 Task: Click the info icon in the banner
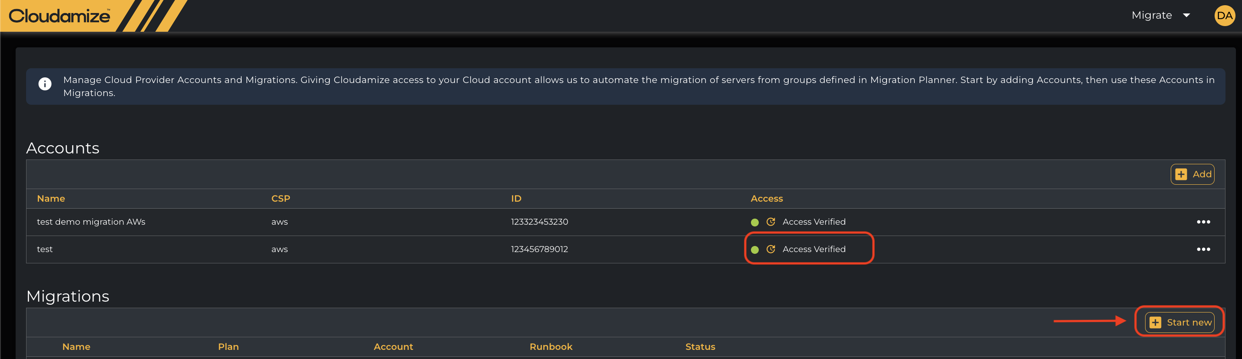[45, 84]
